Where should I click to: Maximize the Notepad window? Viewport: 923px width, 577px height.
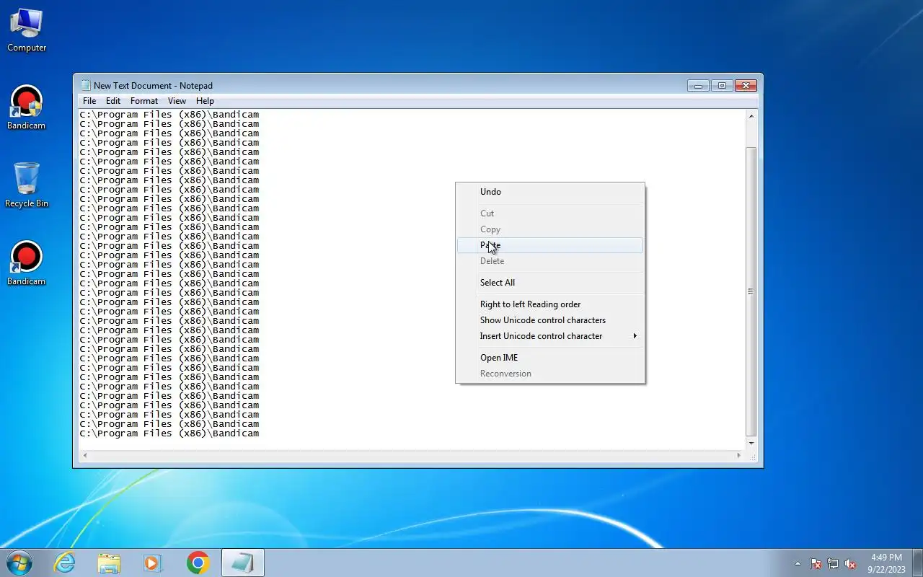pos(722,85)
